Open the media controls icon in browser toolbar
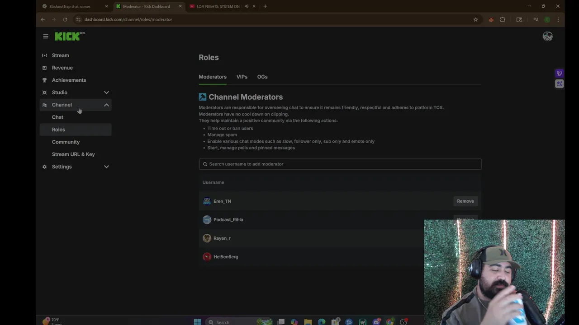This screenshot has height=325, width=579. 536,19
